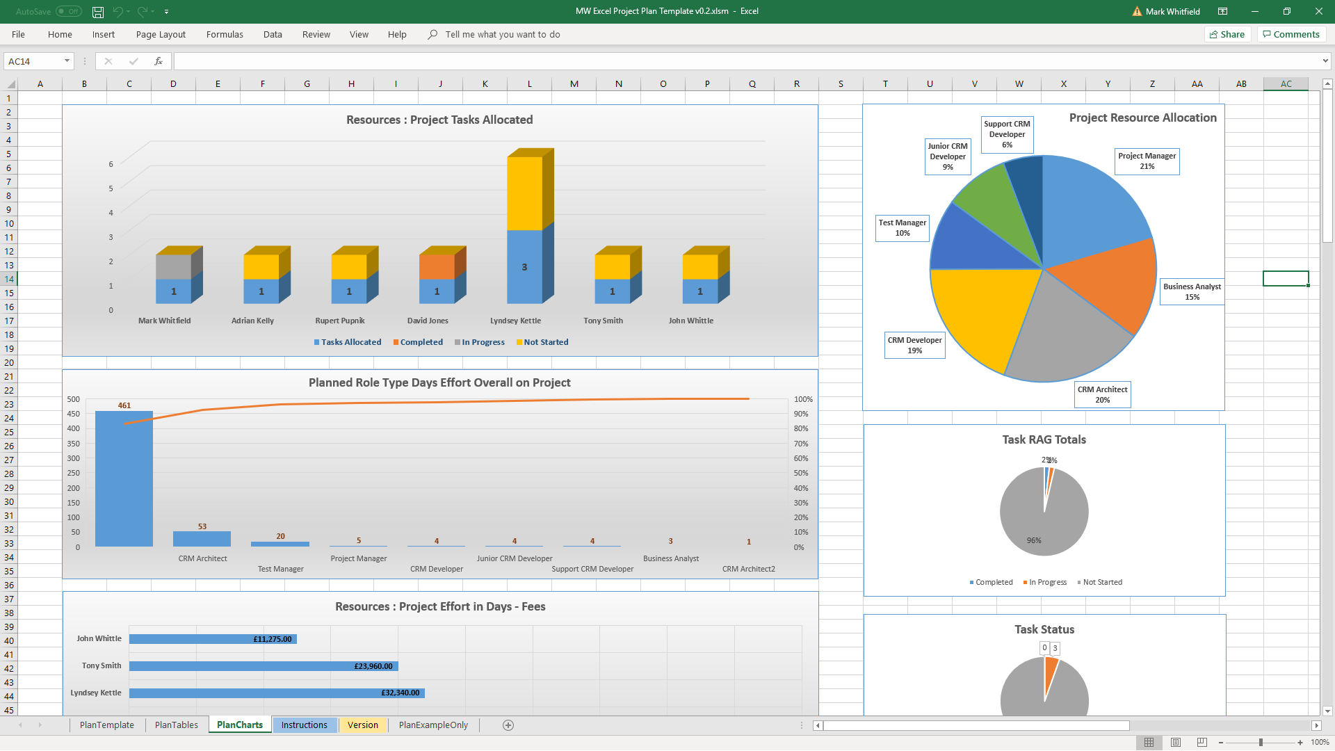Open Ribbon Display Options icon
The height and width of the screenshot is (751, 1335).
click(1222, 11)
